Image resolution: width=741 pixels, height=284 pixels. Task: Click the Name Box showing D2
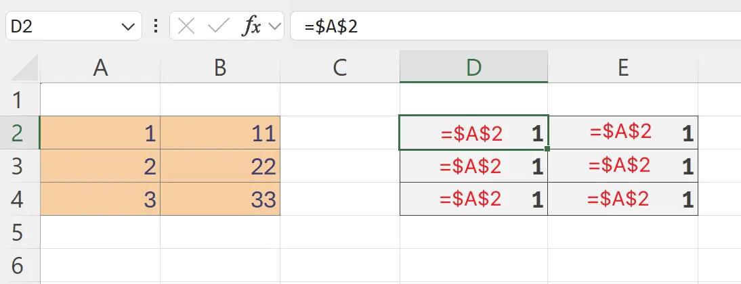point(61,27)
